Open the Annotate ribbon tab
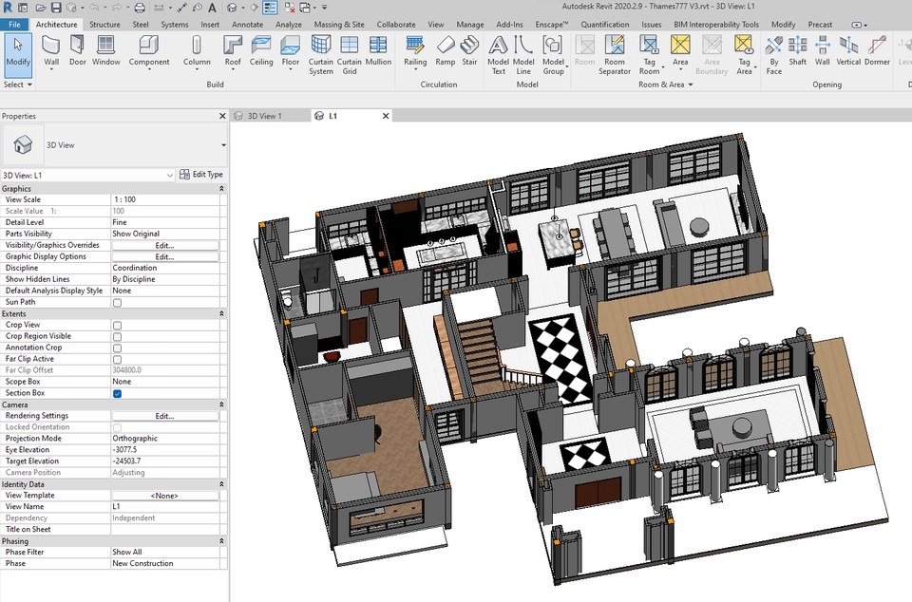The height and width of the screenshot is (602, 912). tap(247, 25)
